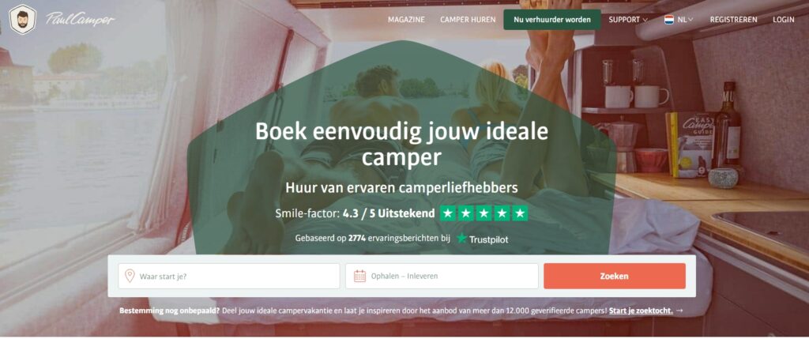The height and width of the screenshot is (339, 809).
Task: Click the location pin icon in search
Action: [130, 276]
